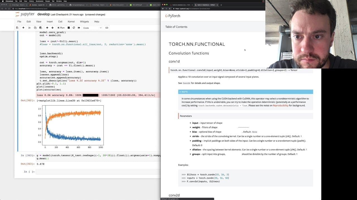The image size is (357, 200).
Task: Open the cell type dropdown showing Code
Action: pyautogui.click(x=92, y=28)
